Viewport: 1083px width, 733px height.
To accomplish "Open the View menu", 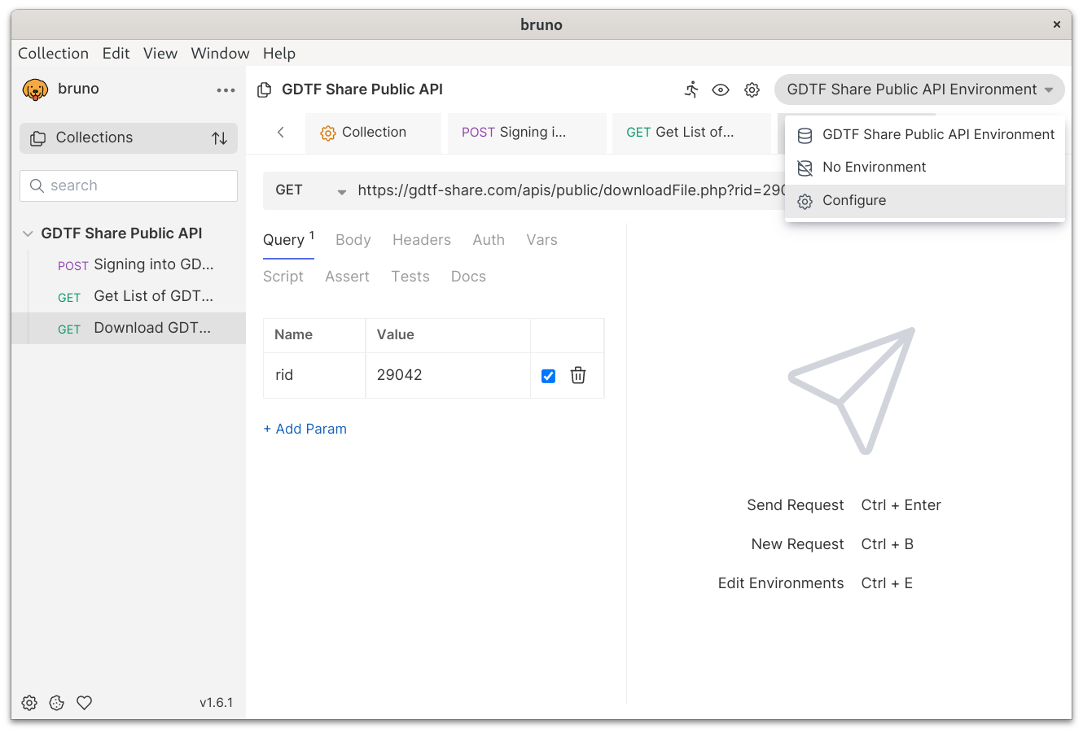I will [160, 54].
